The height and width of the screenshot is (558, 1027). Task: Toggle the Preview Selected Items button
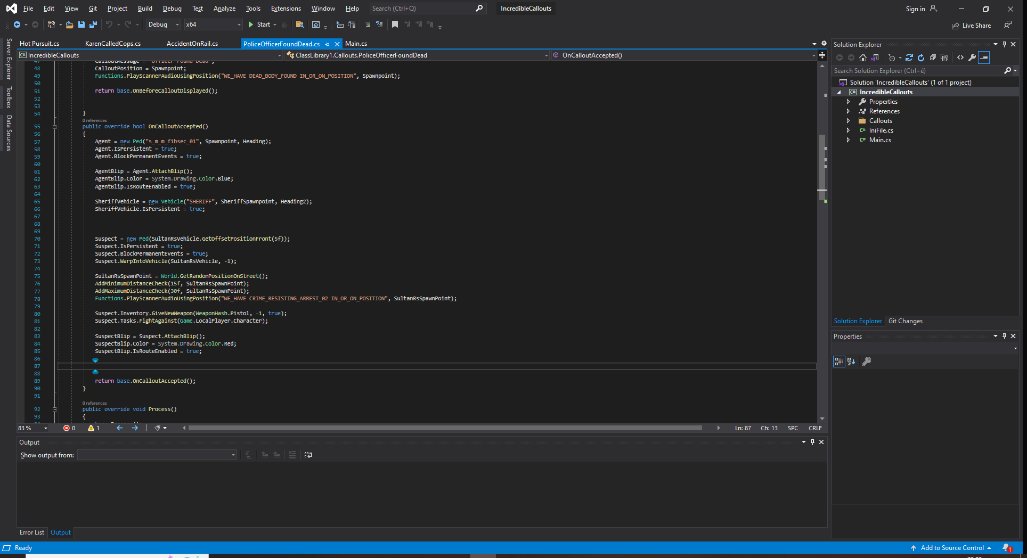coord(984,58)
